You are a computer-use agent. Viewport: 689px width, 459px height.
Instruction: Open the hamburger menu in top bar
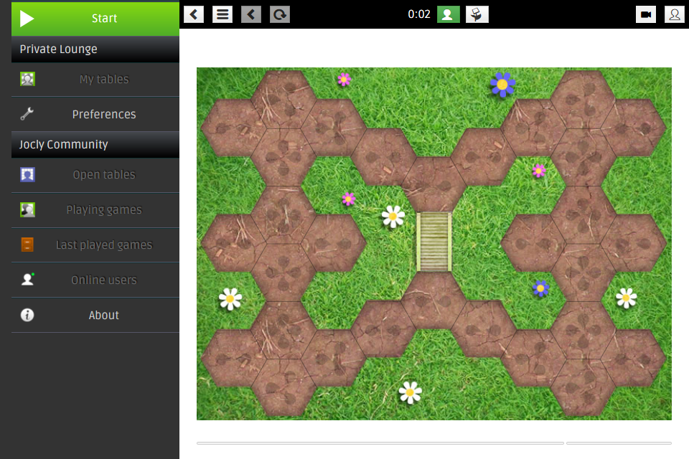222,14
